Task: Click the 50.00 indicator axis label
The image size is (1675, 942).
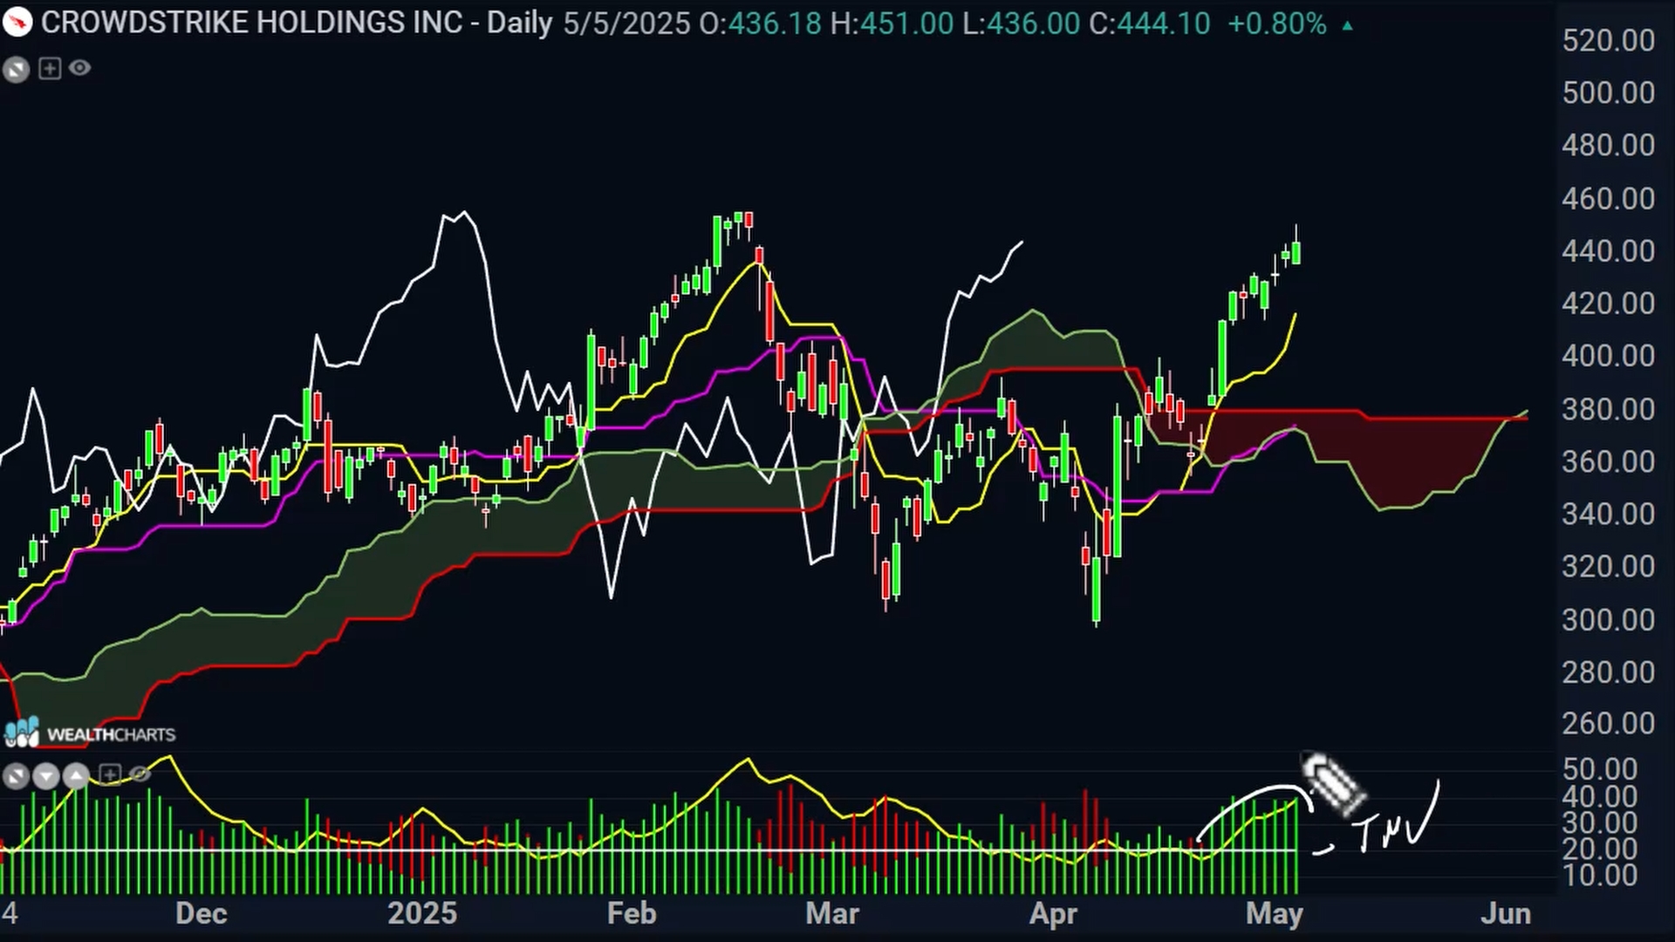Action: tap(1600, 769)
